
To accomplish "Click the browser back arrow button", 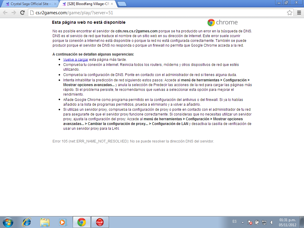I will [5, 13].
